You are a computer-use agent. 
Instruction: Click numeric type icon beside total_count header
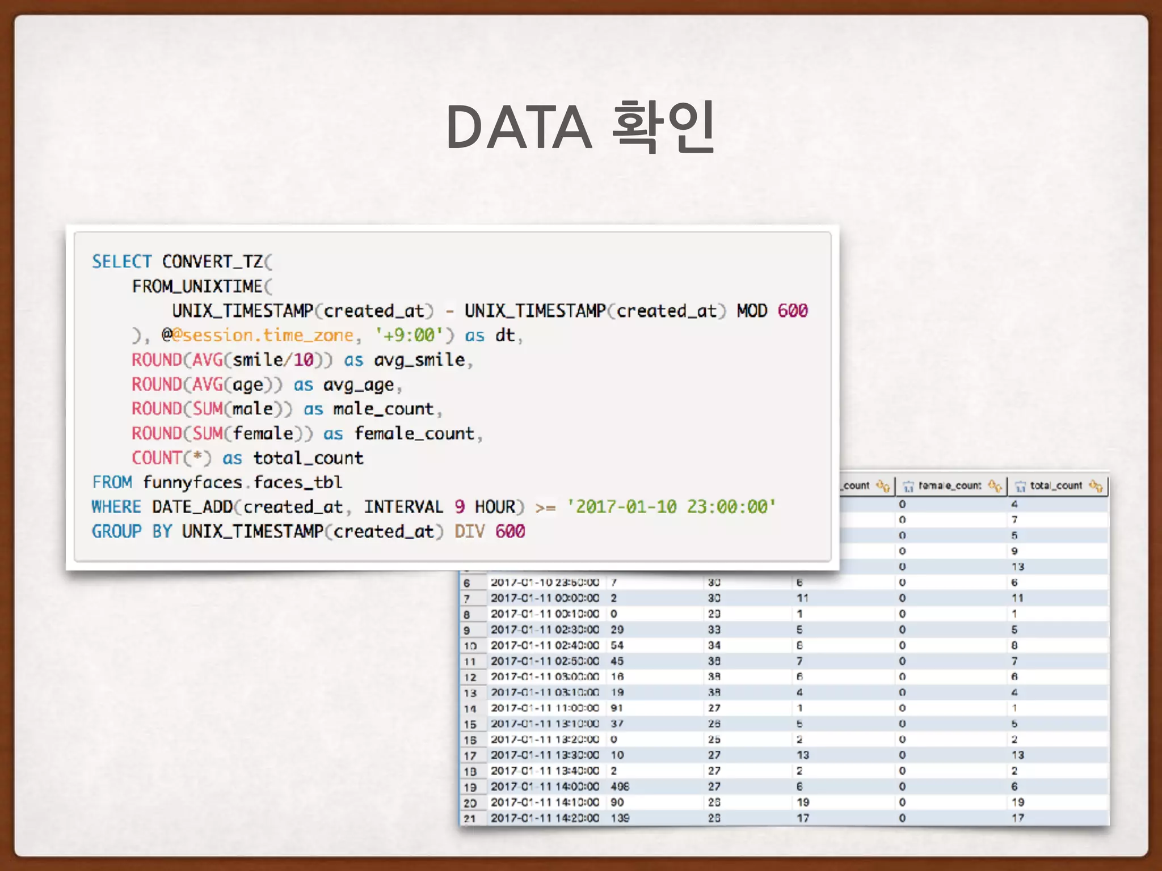(1020, 487)
